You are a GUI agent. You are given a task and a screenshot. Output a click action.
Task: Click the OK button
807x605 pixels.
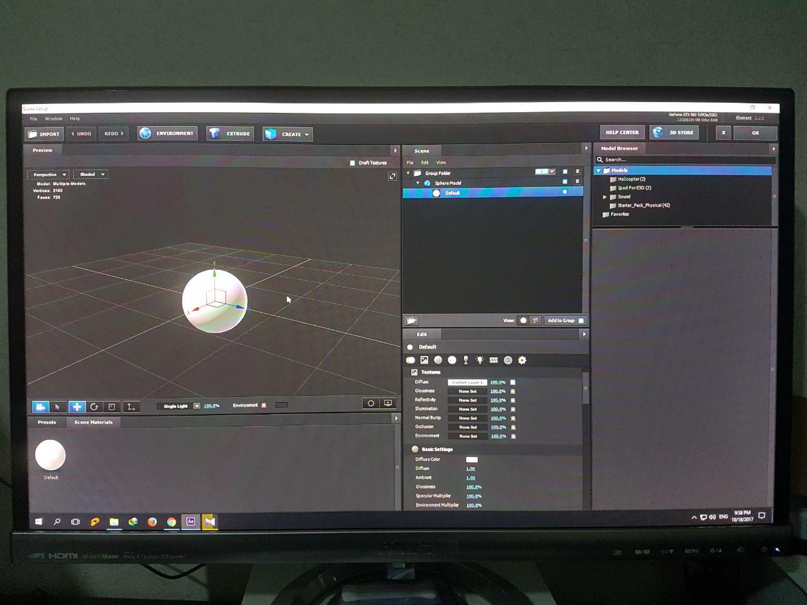[x=755, y=133]
